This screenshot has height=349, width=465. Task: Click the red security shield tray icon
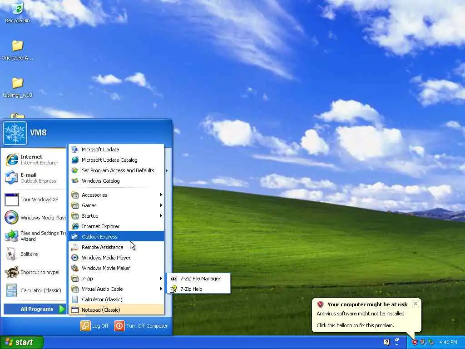pos(414,343)
